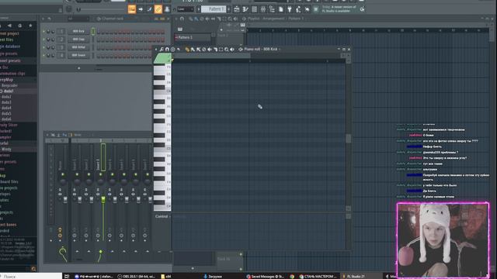
Task: Click the Windows taskbar search field Поиск
Action: [31, 276]
